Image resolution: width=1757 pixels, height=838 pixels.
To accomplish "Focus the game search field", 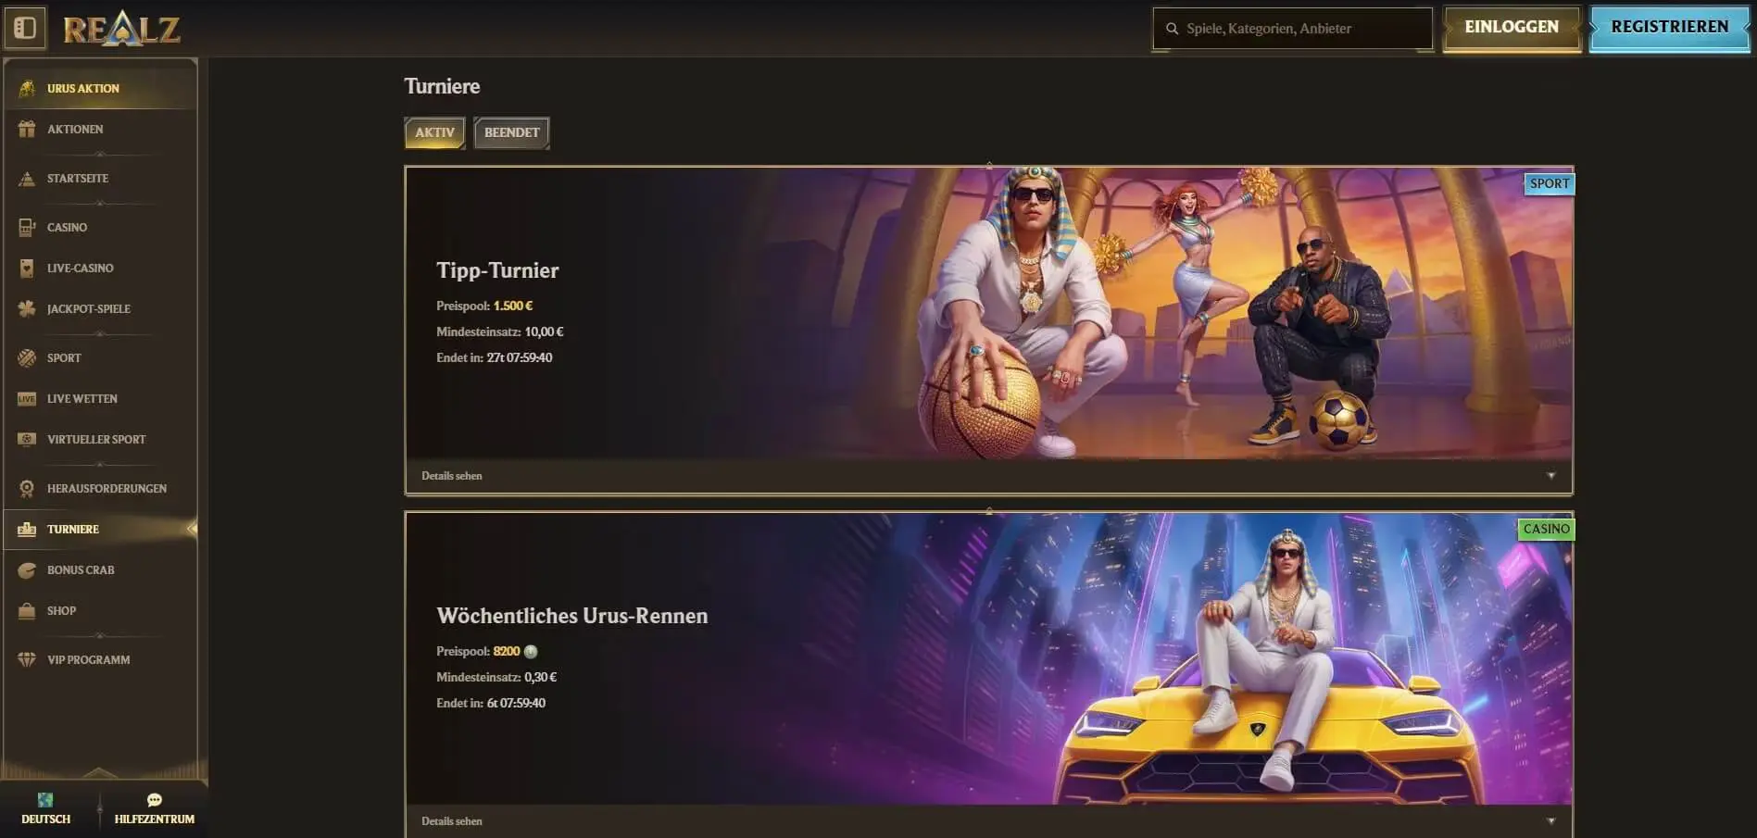I will coord(1292,29).
